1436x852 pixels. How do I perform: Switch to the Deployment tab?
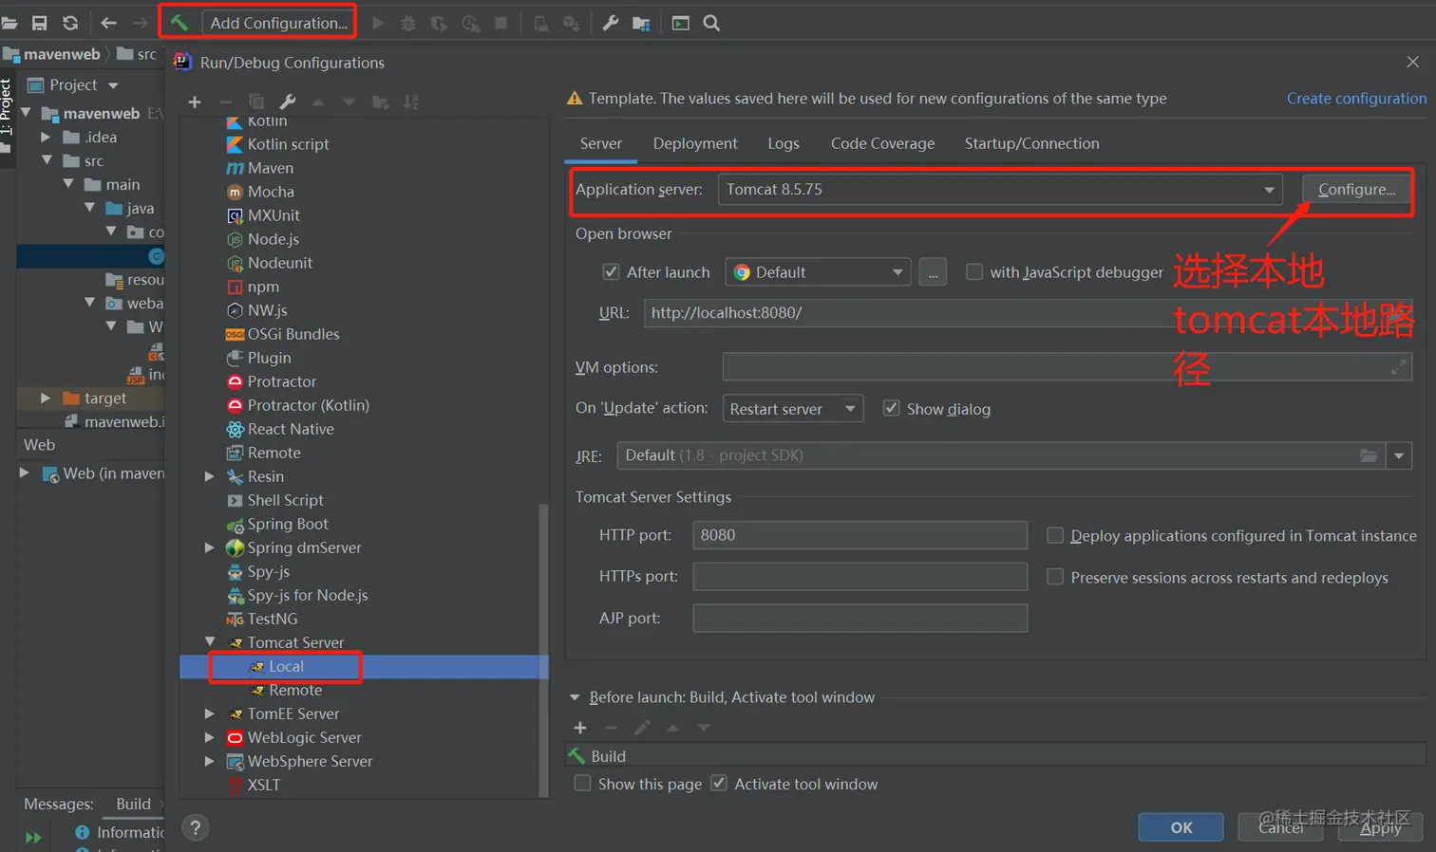tap(695, 143)
